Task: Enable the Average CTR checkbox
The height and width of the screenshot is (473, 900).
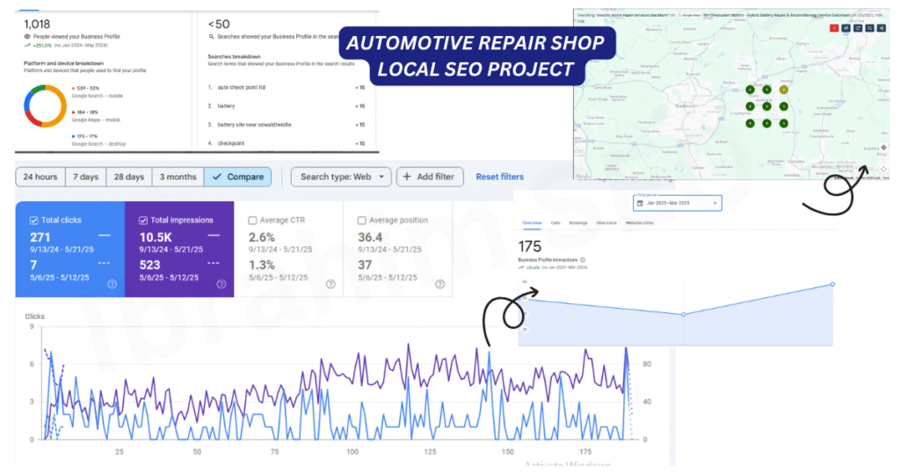Action: coord(253,221)
